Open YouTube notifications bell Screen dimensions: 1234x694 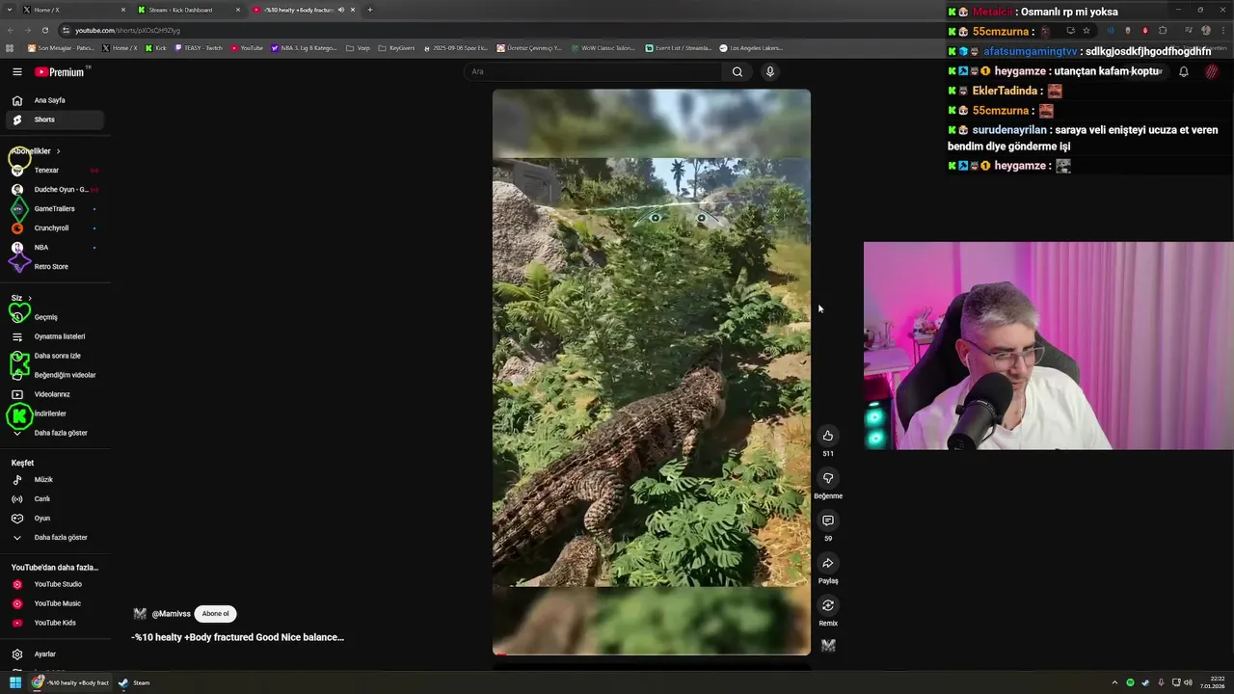(x=1184, y=71)
